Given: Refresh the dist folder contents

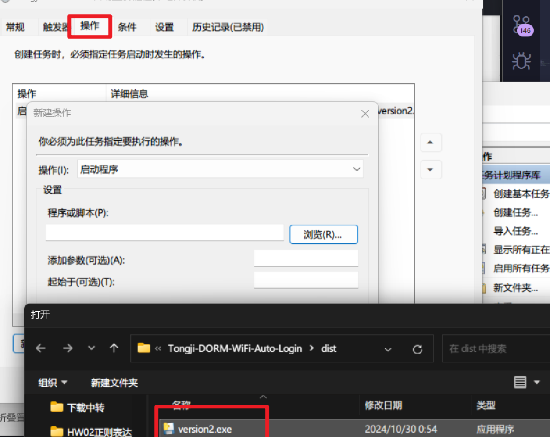Looking at the screenshot, I should tap(417, 349).
